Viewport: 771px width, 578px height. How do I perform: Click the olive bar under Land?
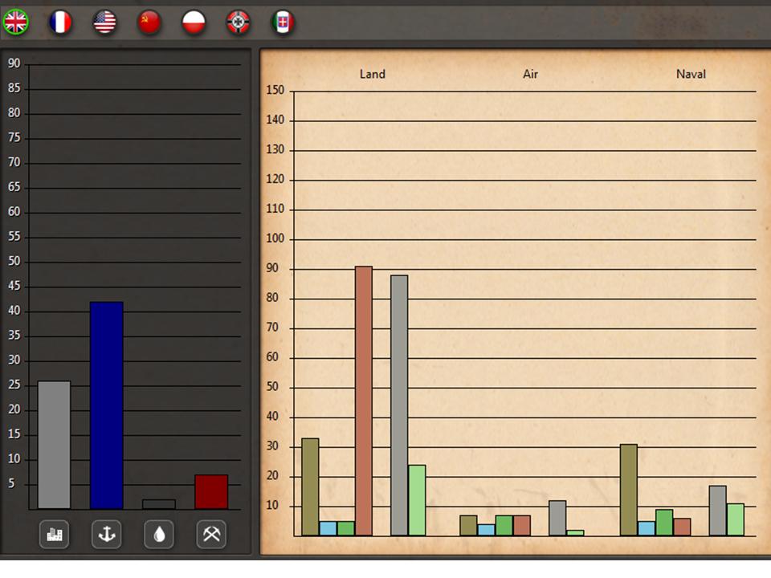(x=310, y=487)
